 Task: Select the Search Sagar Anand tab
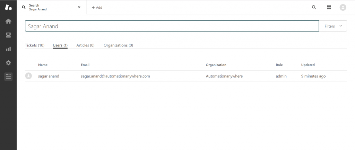click(x=51, y=7)
